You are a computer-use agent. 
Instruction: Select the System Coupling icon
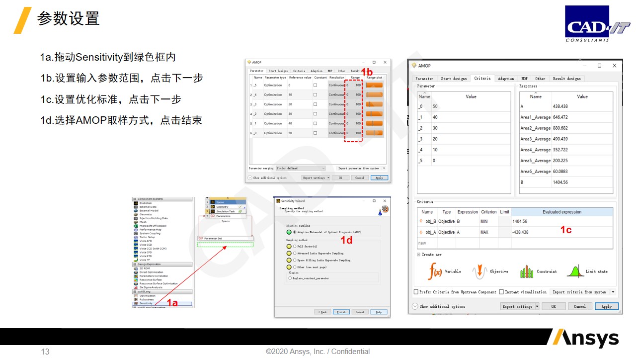(x=136, y=233)
